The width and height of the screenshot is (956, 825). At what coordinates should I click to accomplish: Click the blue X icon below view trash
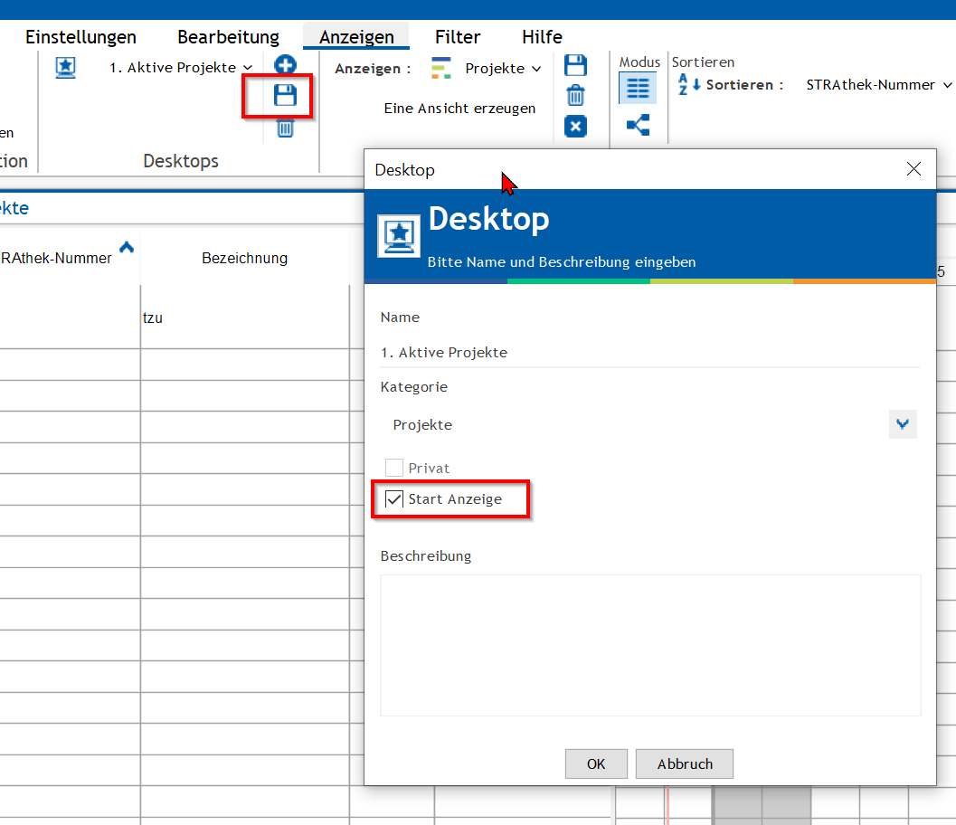point(575,127)
